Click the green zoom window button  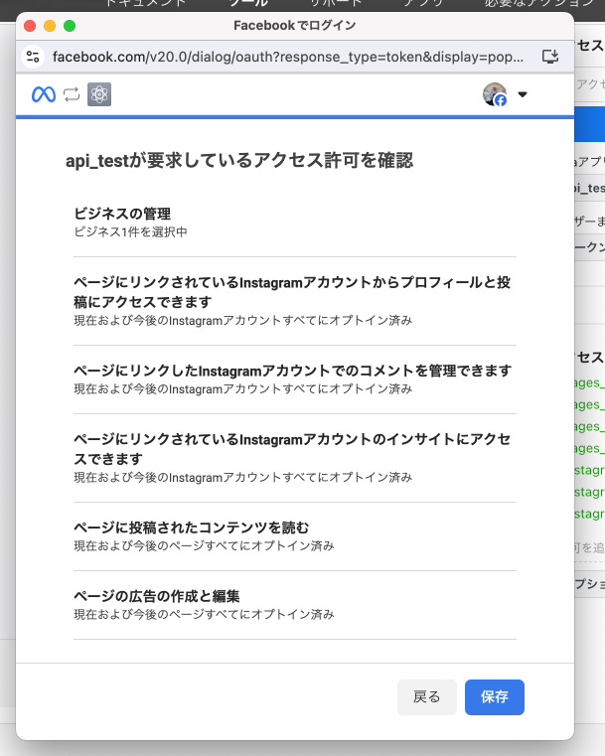70,25
